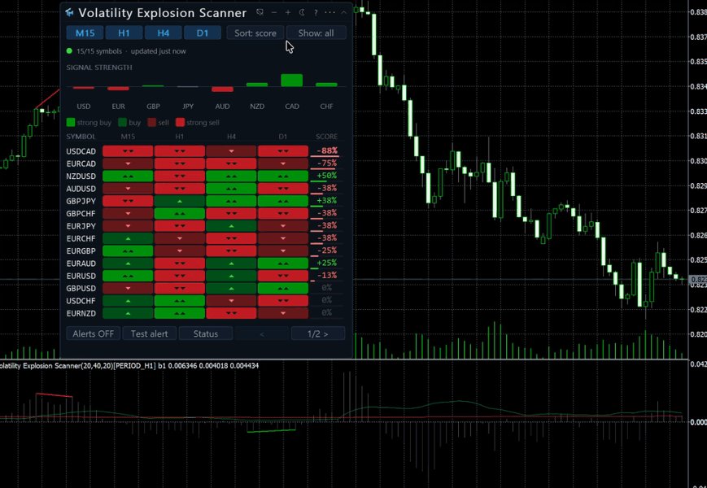Screen dimensions: 707x488
Task: Click the H4 column header in table
Action: coord(231,137)
